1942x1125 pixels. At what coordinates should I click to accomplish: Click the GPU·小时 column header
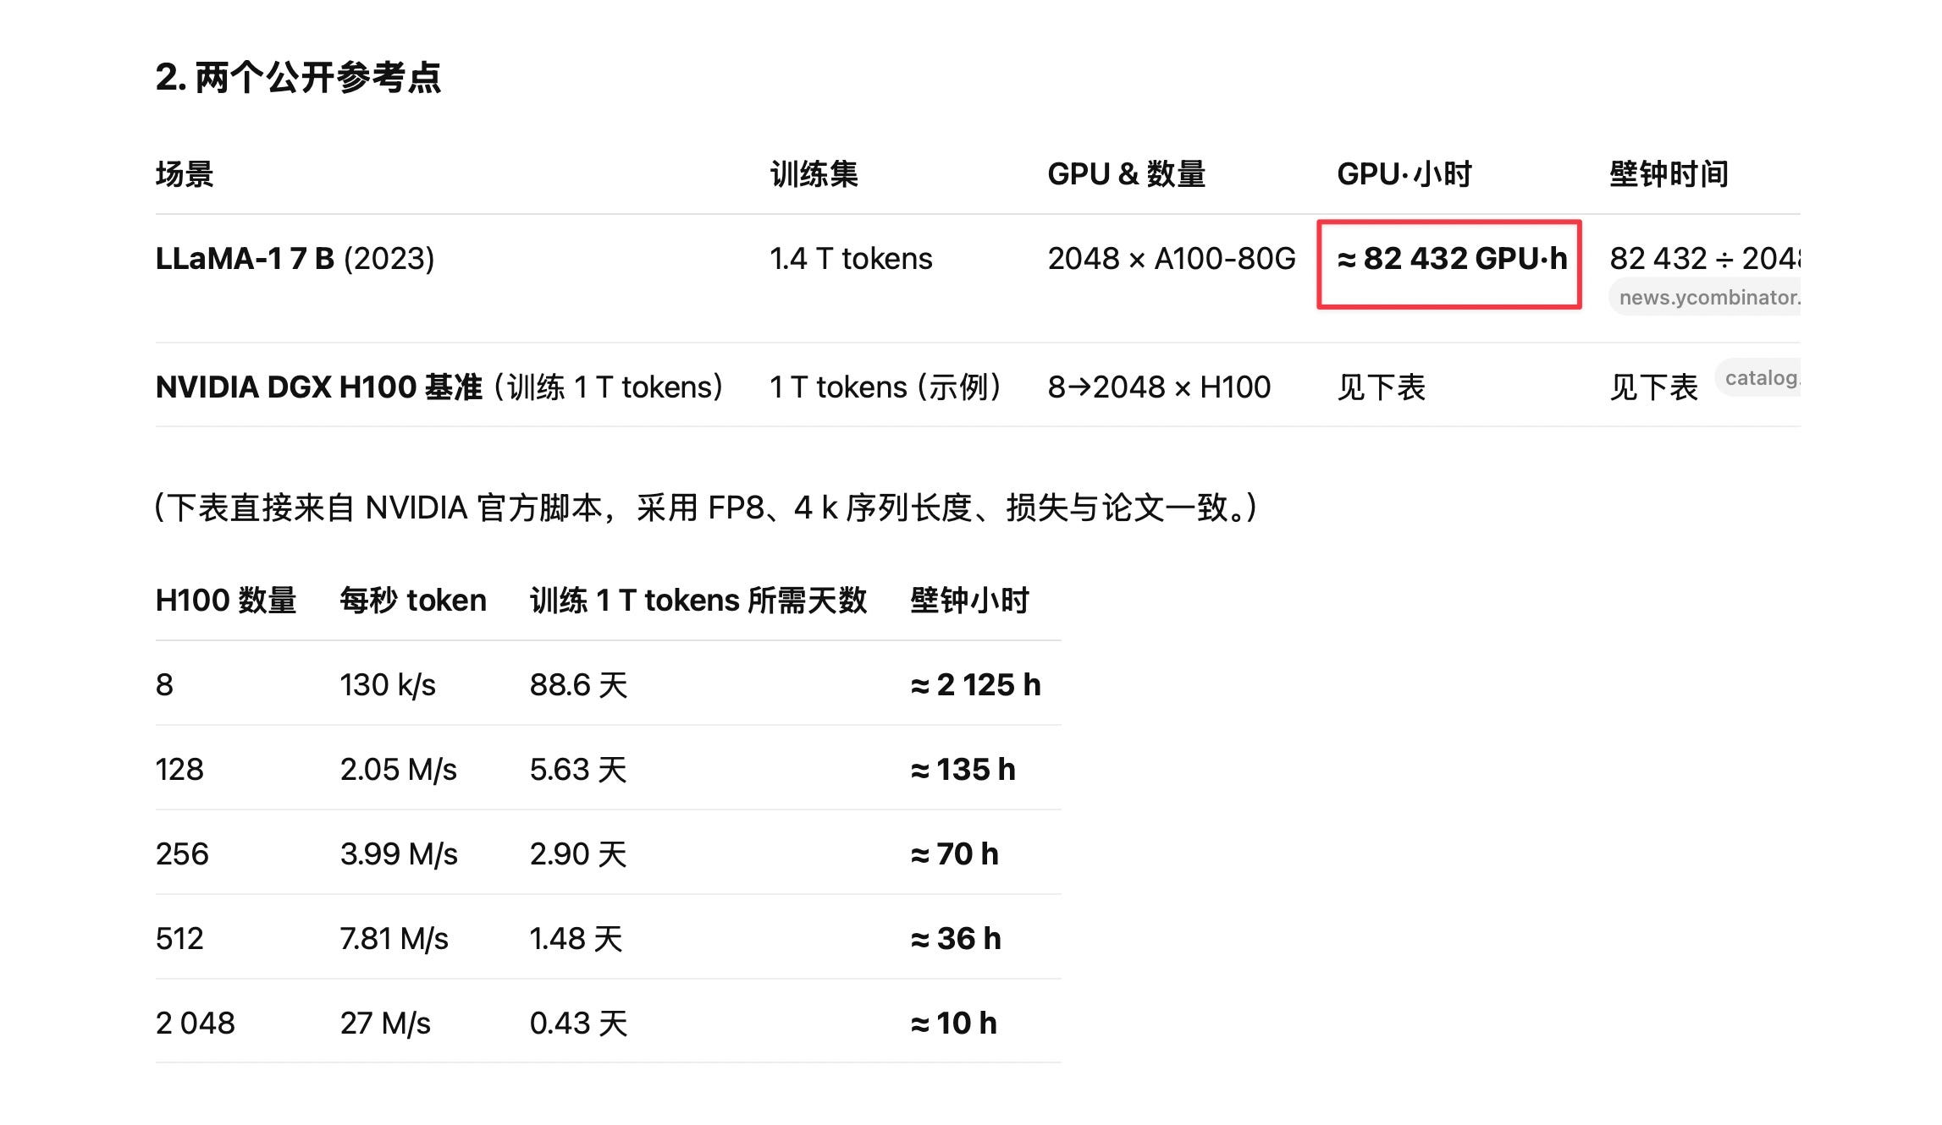[x=1404, y=174]
